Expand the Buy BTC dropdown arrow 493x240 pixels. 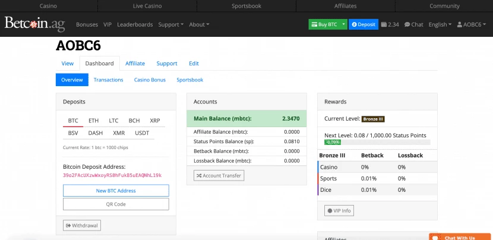(344, 24)
